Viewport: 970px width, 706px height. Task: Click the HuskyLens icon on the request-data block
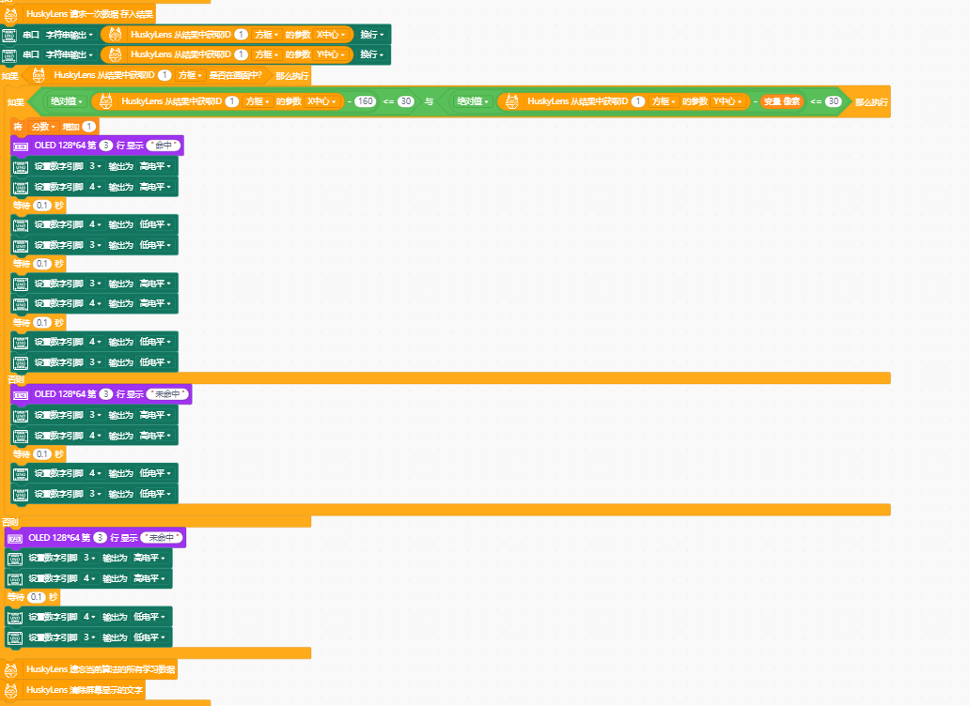tap(11, 14)
